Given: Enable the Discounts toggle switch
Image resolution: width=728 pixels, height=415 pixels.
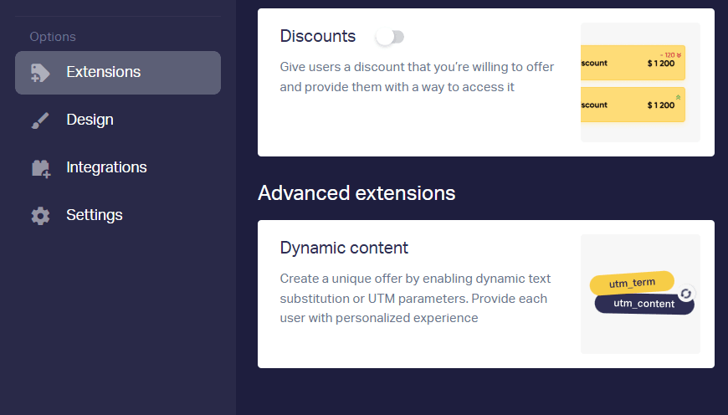Looking at the screenshot, I should (391, 37).
